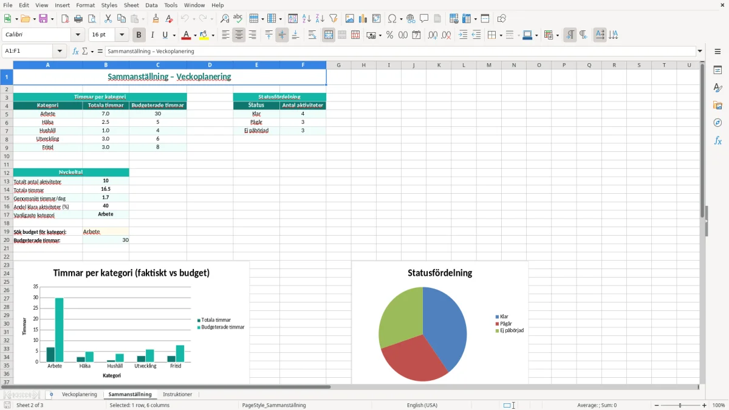729x410 pixels.
Task: Click the Draw Functions shapes icon
Action: tap(502, 19)
